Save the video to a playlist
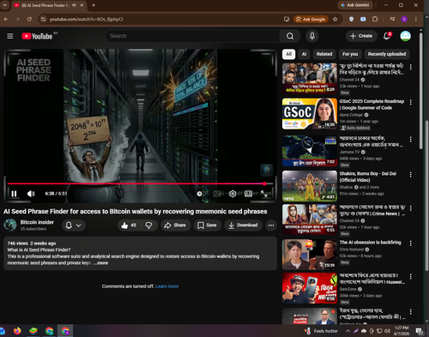The image size is (429, 337). point(207,226)
